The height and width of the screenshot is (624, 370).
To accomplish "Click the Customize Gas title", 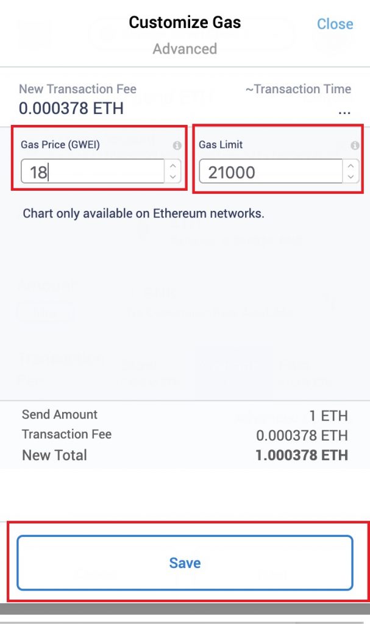I will pyautogui.click(x=185, y=23).
